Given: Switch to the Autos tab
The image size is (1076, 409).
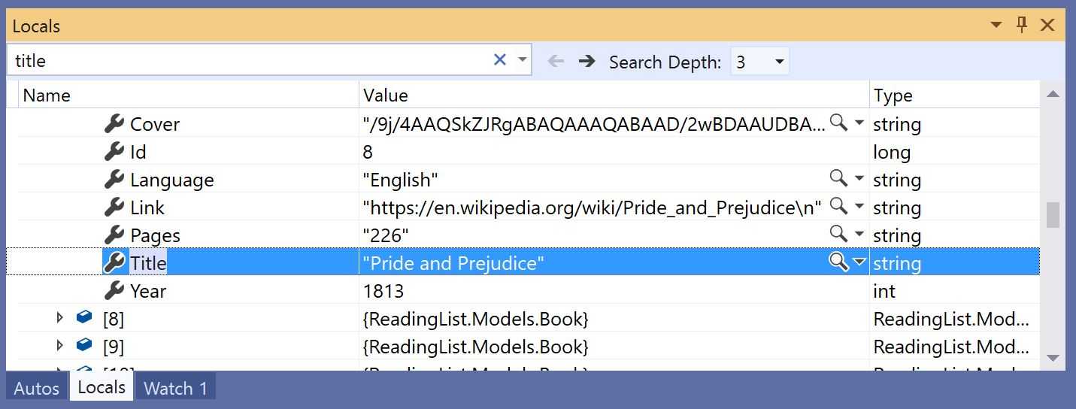Looking at the screenshot, I should point(37,388).
